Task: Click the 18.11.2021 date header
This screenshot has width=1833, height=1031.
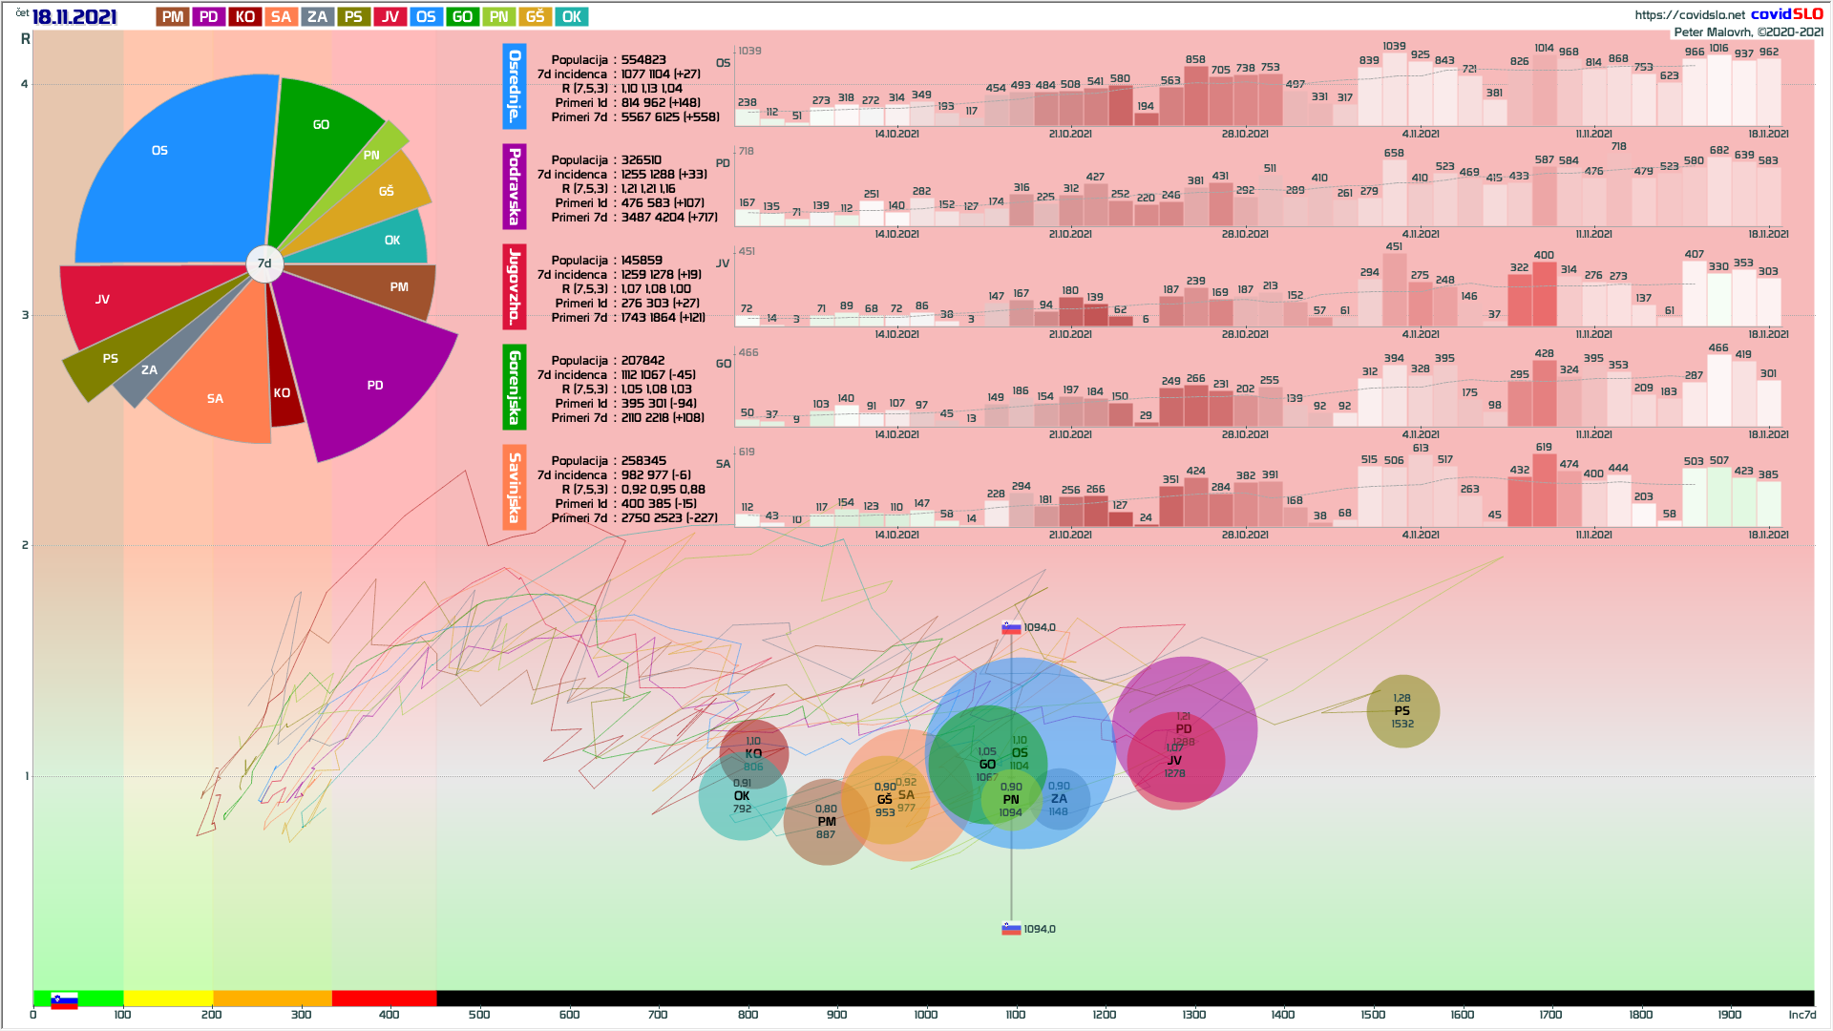Action: [x=74, y=17]
